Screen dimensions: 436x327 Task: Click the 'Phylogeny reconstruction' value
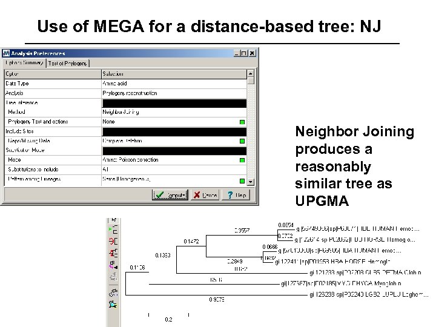(130, 93)
